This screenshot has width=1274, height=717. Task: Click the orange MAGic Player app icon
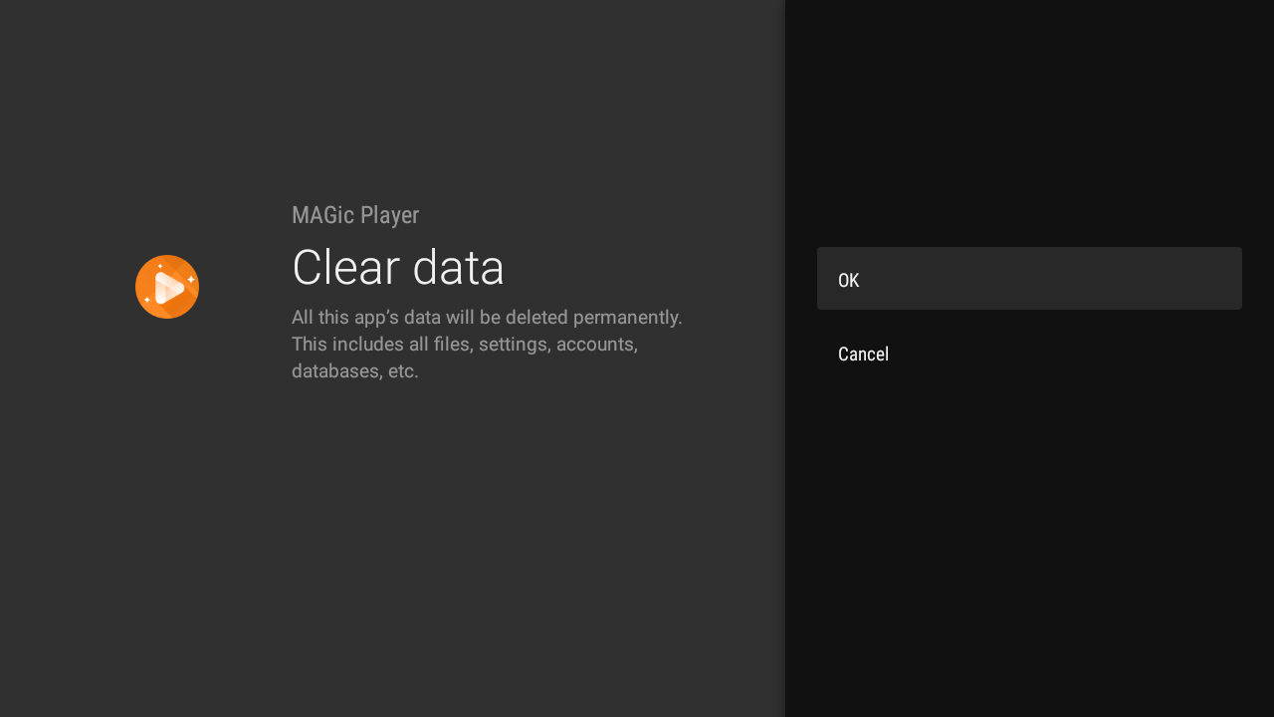tap(167, 287)
